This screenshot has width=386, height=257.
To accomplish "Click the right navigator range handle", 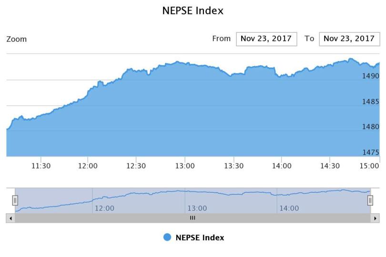I will pyautogui.click(x=370, y=200).
